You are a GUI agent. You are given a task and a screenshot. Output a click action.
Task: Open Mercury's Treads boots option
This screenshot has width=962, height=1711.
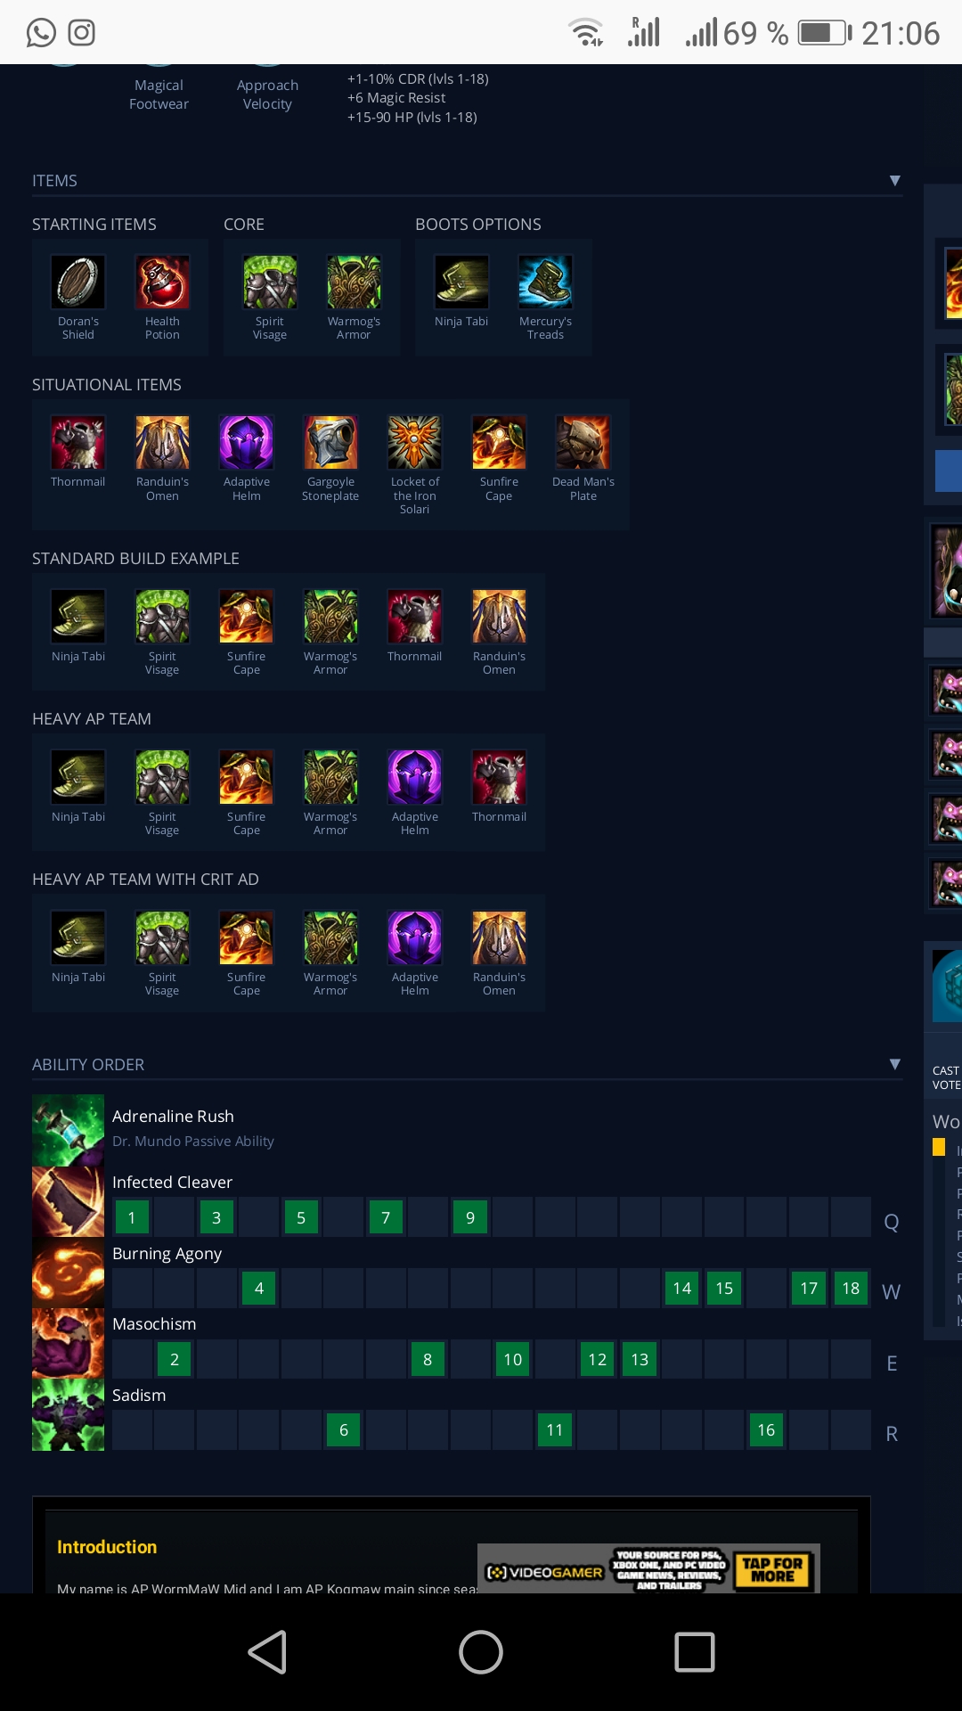[545, 282]
